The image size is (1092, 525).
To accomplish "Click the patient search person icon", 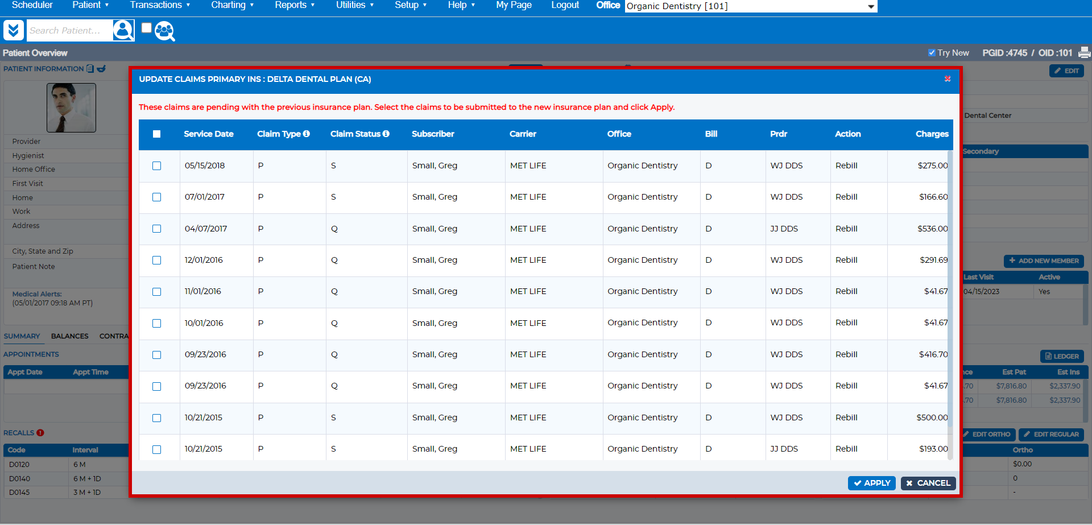I will coord(123,30).
